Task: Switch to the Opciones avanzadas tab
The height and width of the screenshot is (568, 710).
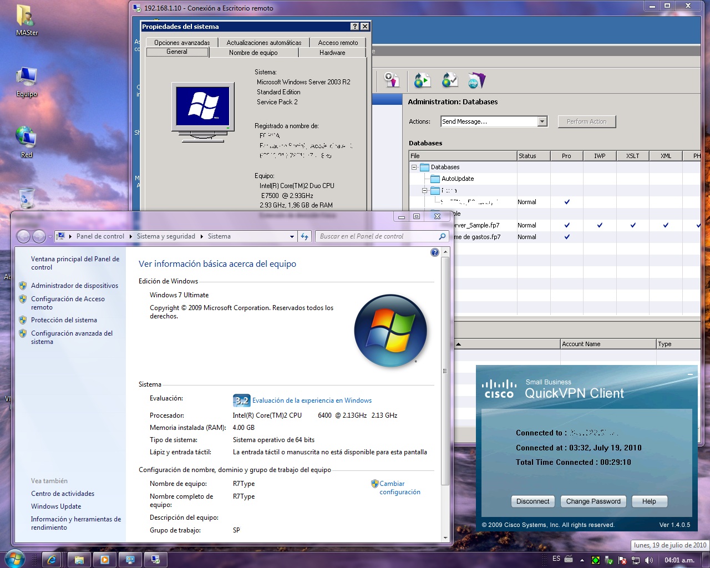Action: (x=182, y=43)
